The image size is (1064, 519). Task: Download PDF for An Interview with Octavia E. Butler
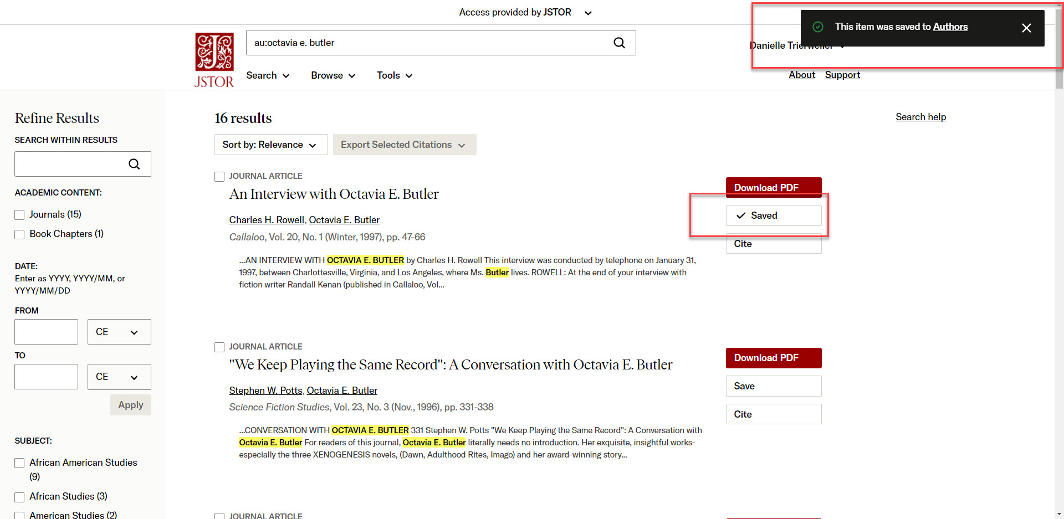click(774, 187)
